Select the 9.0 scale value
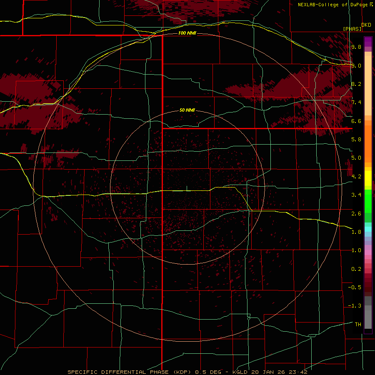 click(x=356, y=65)
